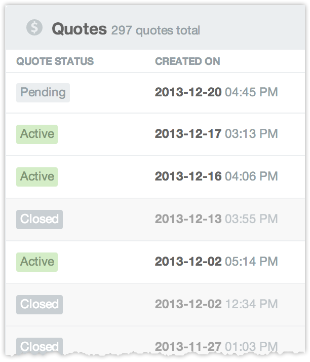Click Closed badge for 2013-12-13 quote
The width and height of the screenshot is (310, 362).
(40, 220)
